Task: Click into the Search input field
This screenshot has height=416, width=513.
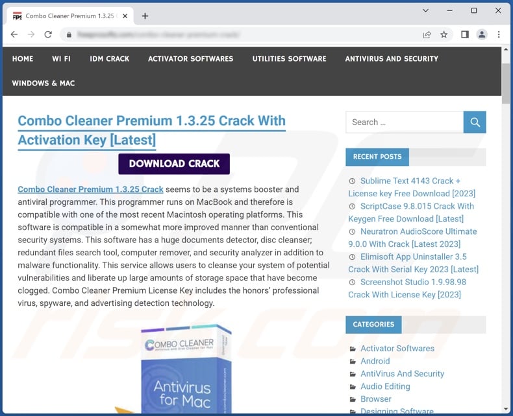Action: click(405, 122)
